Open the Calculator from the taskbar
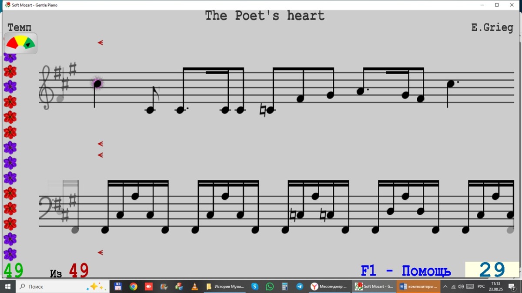The width and height of the screenshot is (522, 293). (285, 286)
